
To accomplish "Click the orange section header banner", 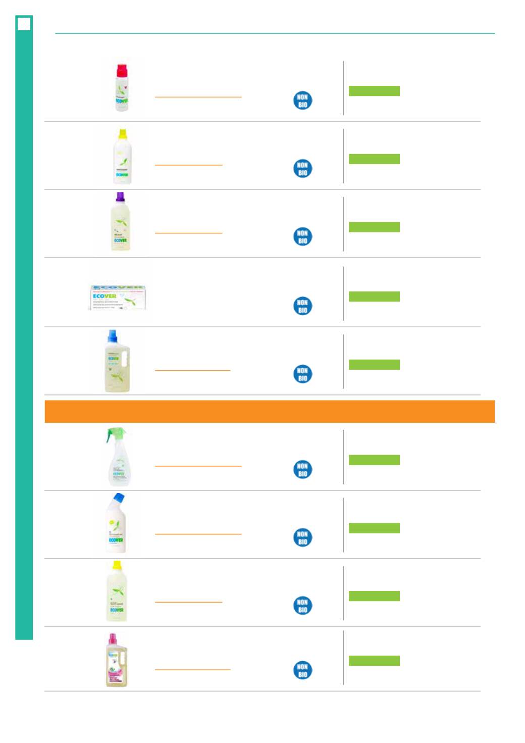I will [270, 412].
